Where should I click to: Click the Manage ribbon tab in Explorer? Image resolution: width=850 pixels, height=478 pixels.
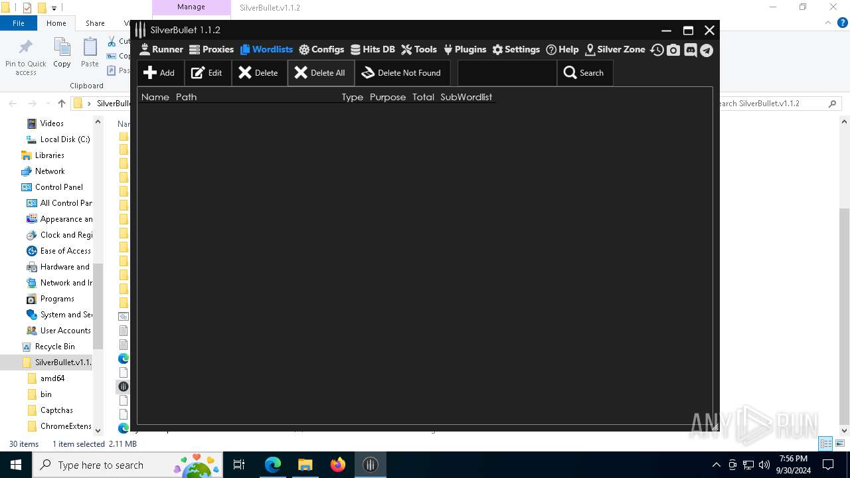tap(191, 7)
